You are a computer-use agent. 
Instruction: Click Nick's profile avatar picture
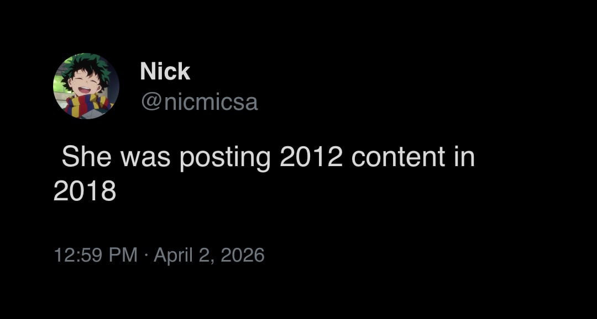point(86,86)
